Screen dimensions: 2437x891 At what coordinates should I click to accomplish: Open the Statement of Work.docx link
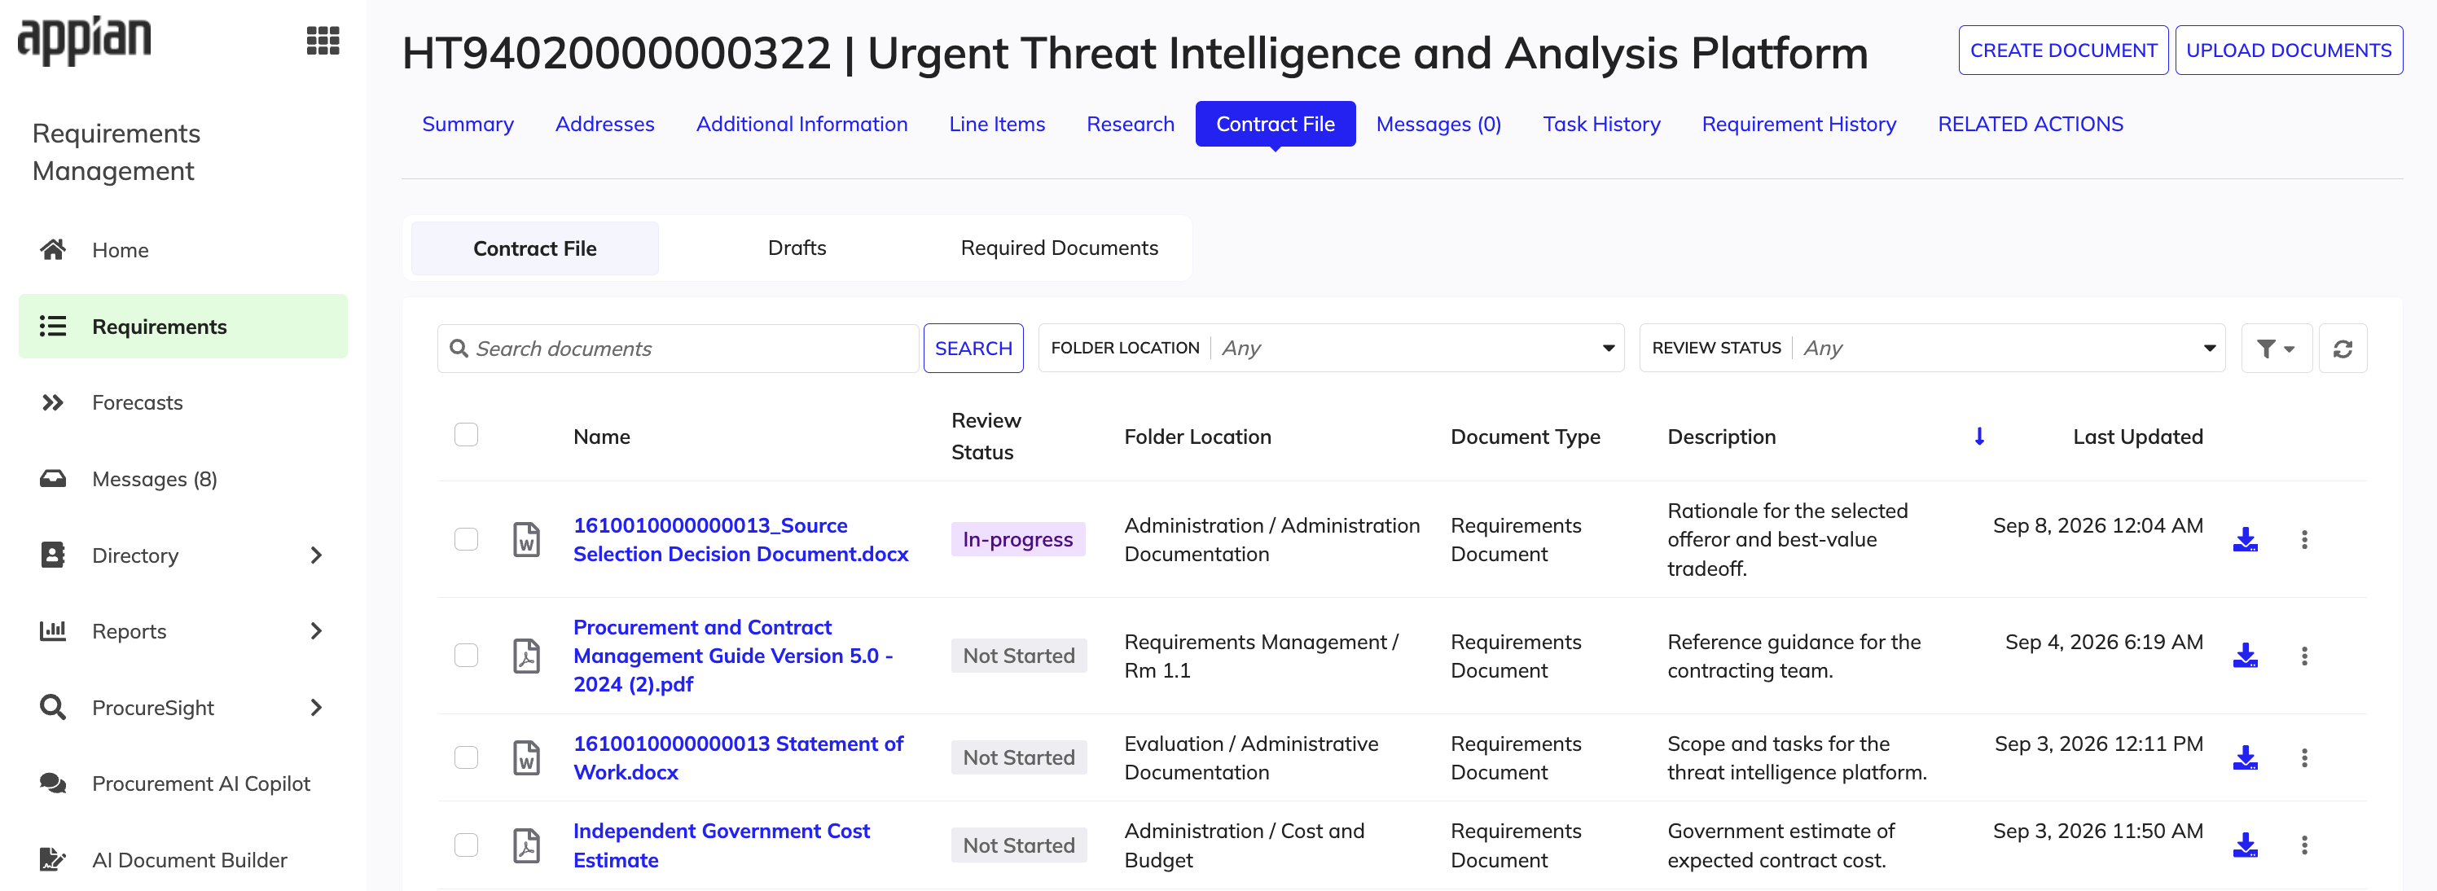738,757
